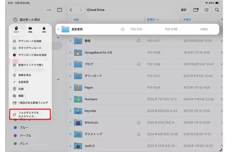Tap cloud download icon for 書類
This screenshot has height=152, width=228.
(139, 41)
